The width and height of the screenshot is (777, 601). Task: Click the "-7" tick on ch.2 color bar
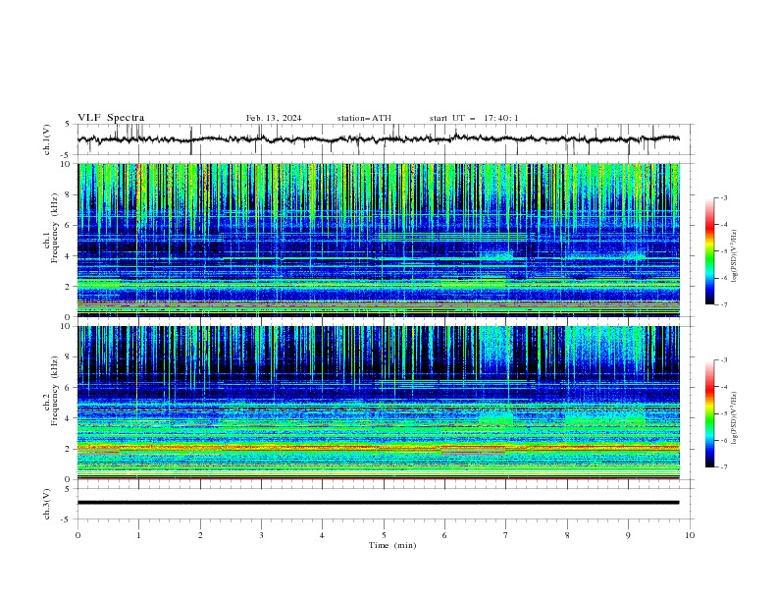point(724,466)
